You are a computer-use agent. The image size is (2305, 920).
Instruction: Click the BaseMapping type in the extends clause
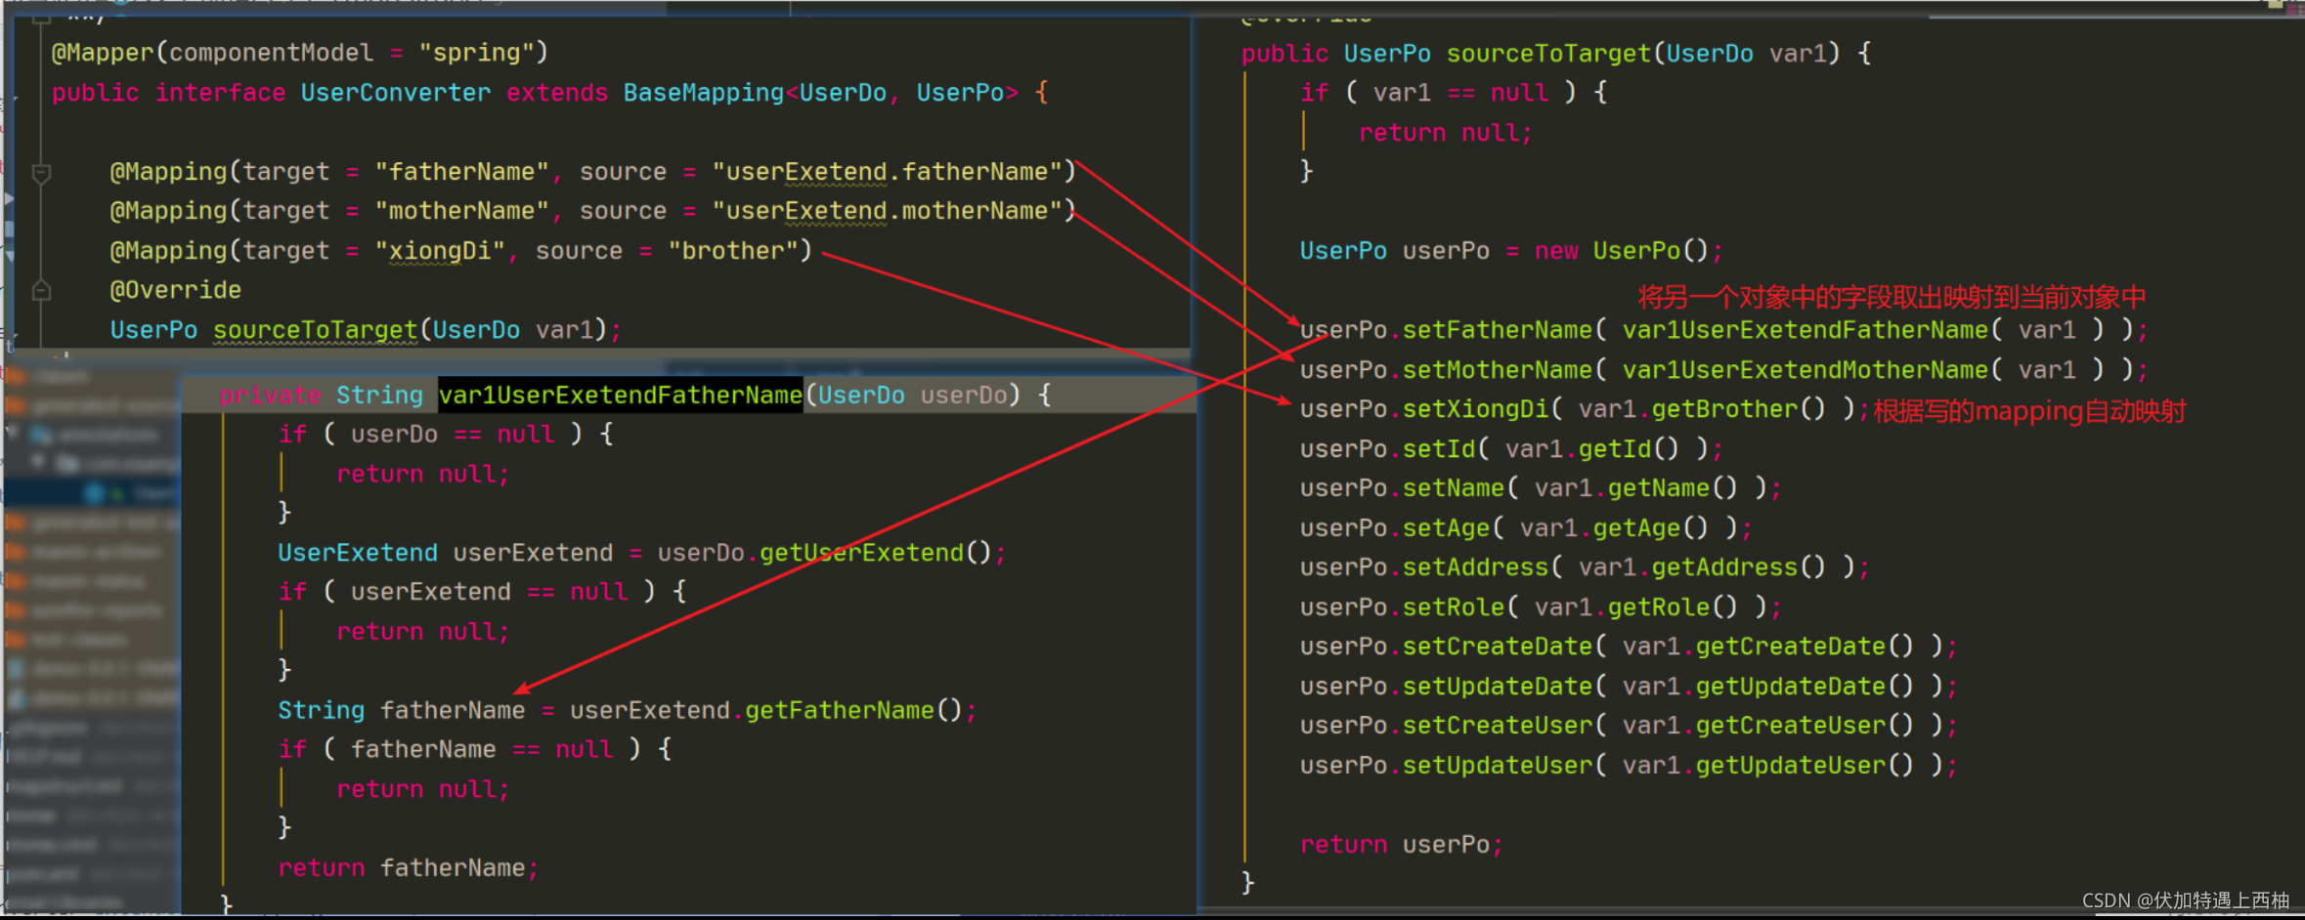(704, 93)
